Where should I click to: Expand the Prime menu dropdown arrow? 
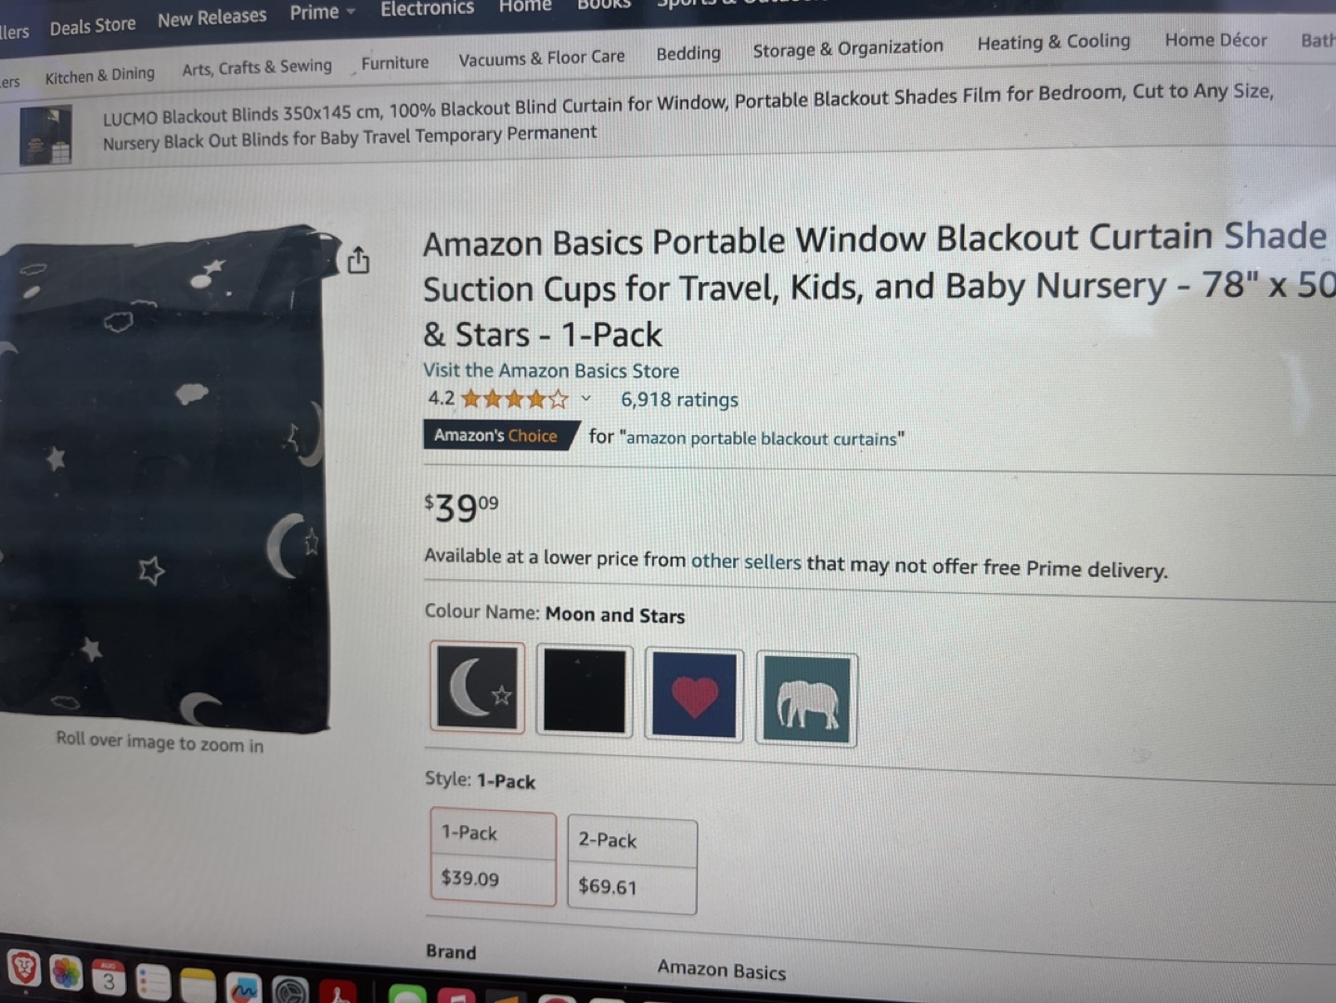click(351, 12)
